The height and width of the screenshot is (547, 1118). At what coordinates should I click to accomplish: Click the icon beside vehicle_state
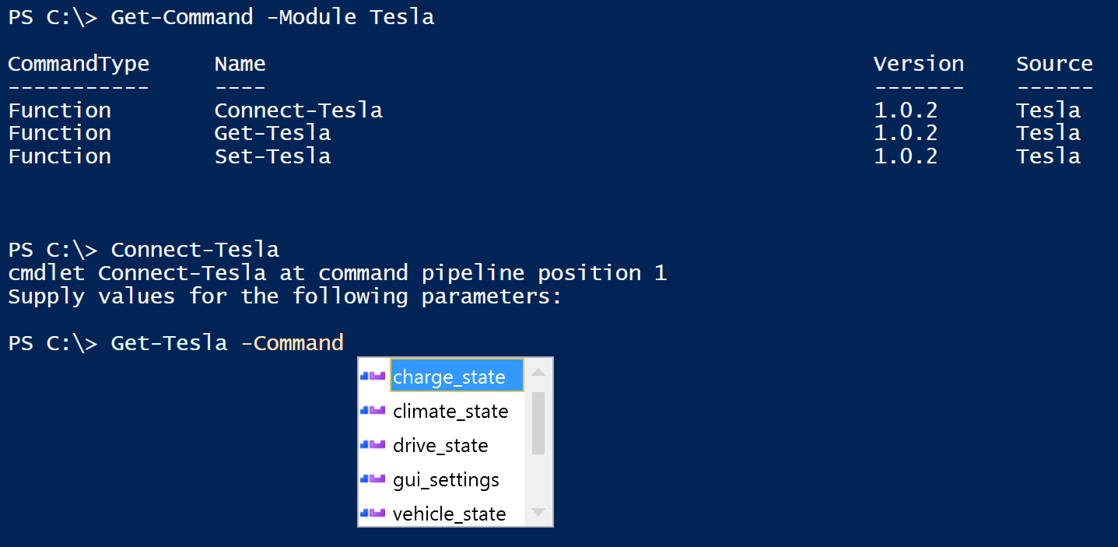click(x=373, y=513)
